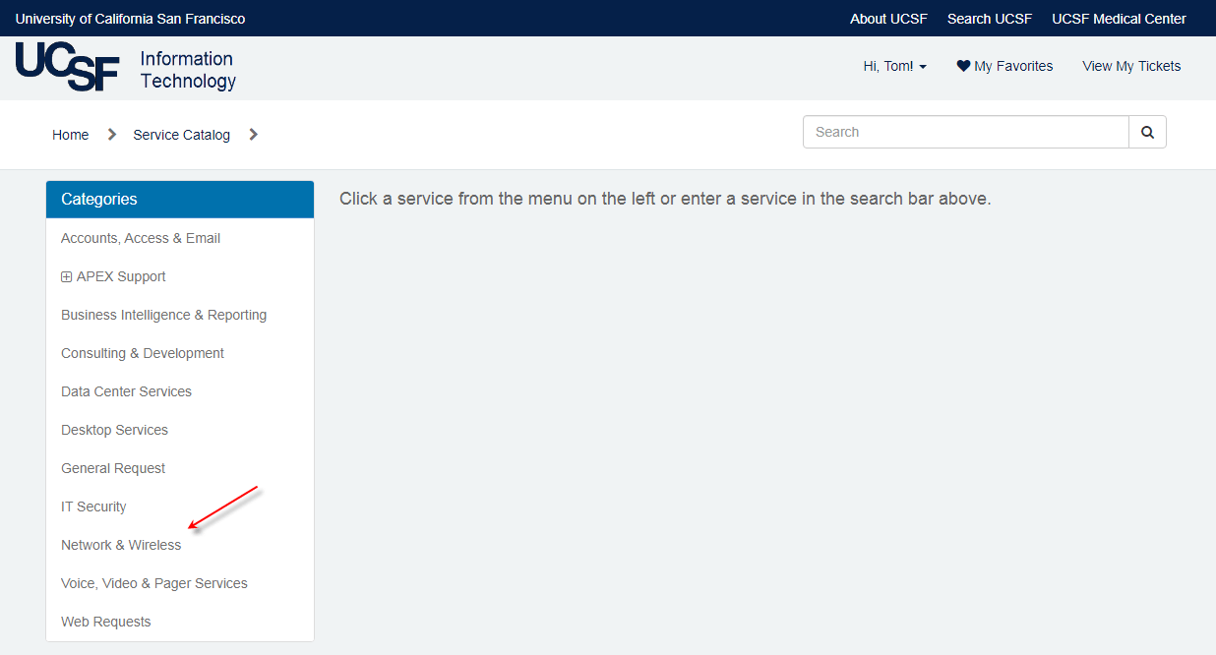Open Business Intelligence & Reporting category

pos(164,315)
